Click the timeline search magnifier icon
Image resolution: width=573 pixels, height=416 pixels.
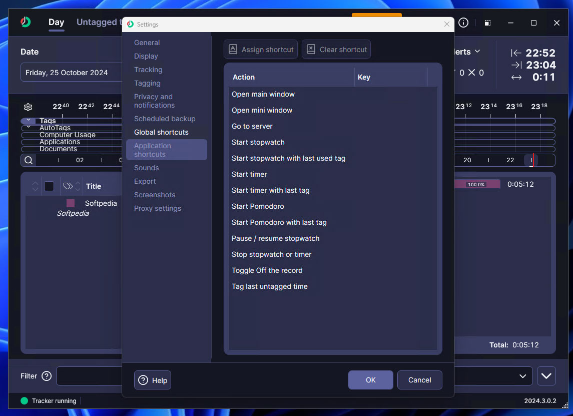click(29, 160)
